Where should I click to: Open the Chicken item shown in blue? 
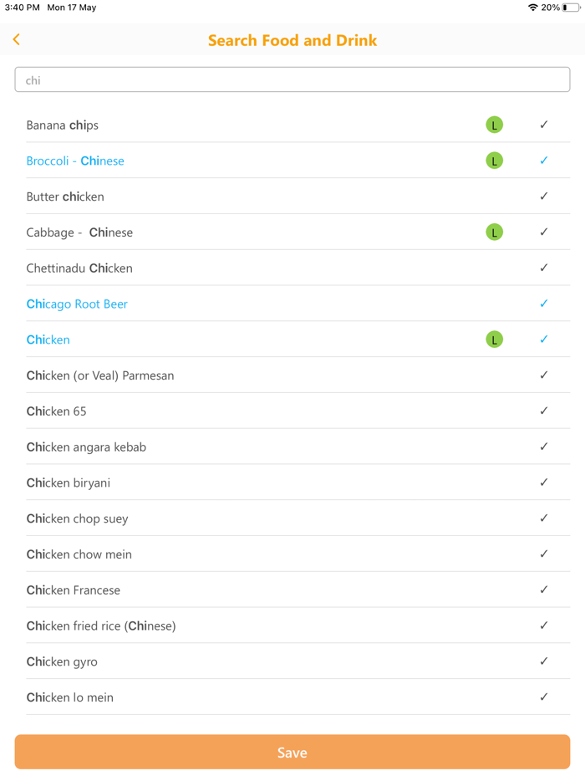point(48,339)
